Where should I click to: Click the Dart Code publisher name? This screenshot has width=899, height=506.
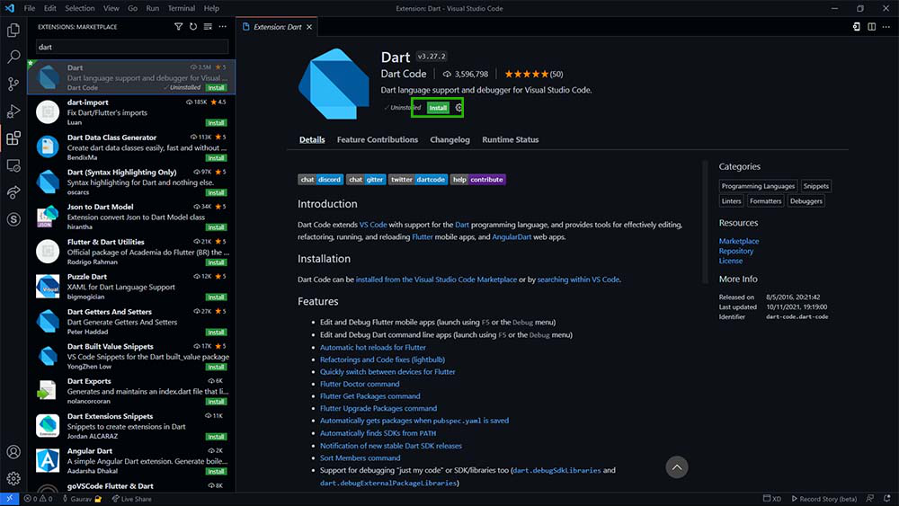coord(404,74)
